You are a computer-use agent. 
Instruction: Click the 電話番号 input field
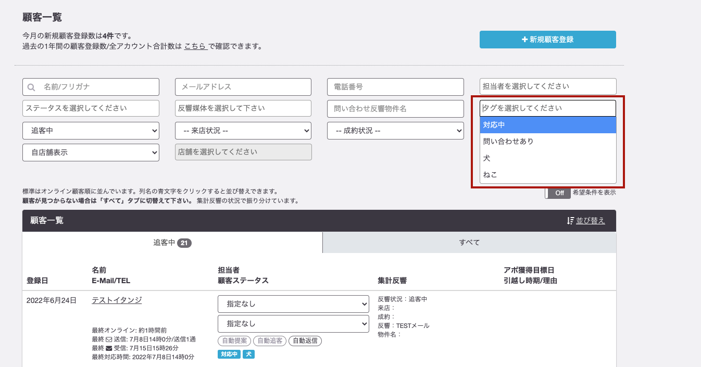click(x=395, y=86)
